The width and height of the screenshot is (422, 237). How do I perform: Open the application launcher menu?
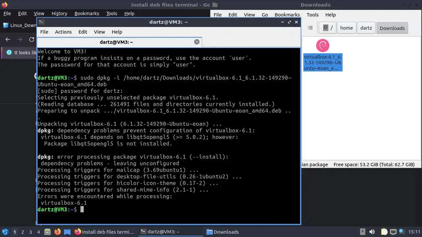[5, 232]
